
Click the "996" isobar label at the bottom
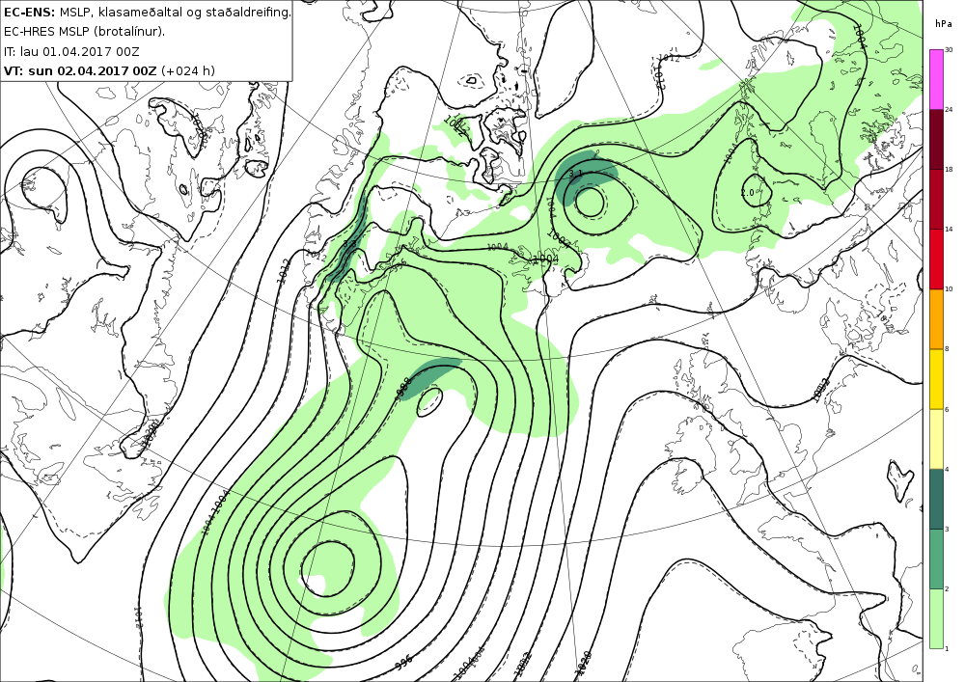click(403, 664)
